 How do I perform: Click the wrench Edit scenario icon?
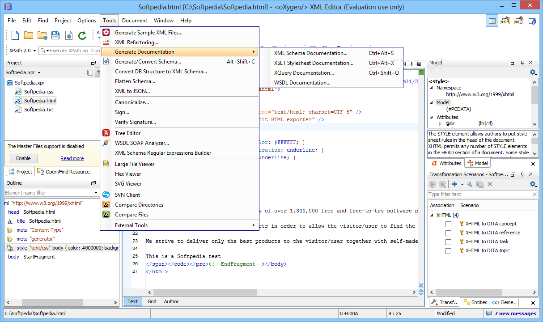click(470, 184)
